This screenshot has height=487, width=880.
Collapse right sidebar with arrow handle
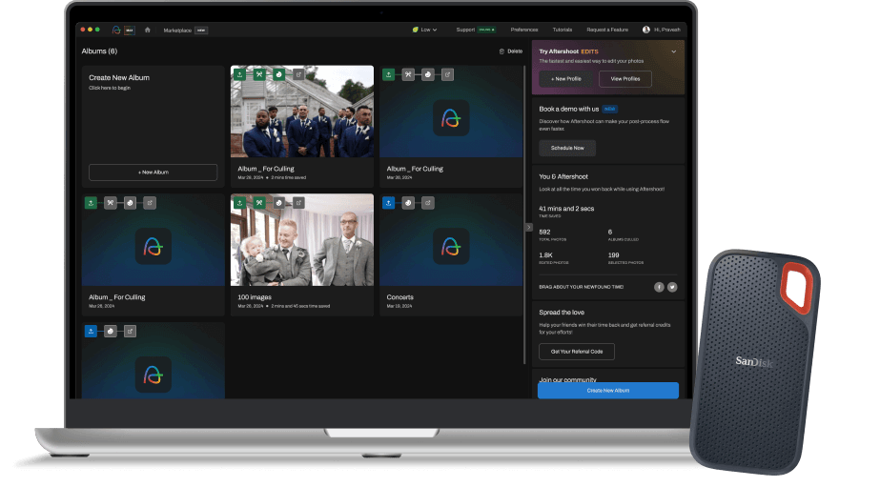click(529, 227)
